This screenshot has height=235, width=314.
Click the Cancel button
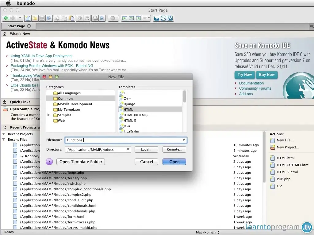146,162
